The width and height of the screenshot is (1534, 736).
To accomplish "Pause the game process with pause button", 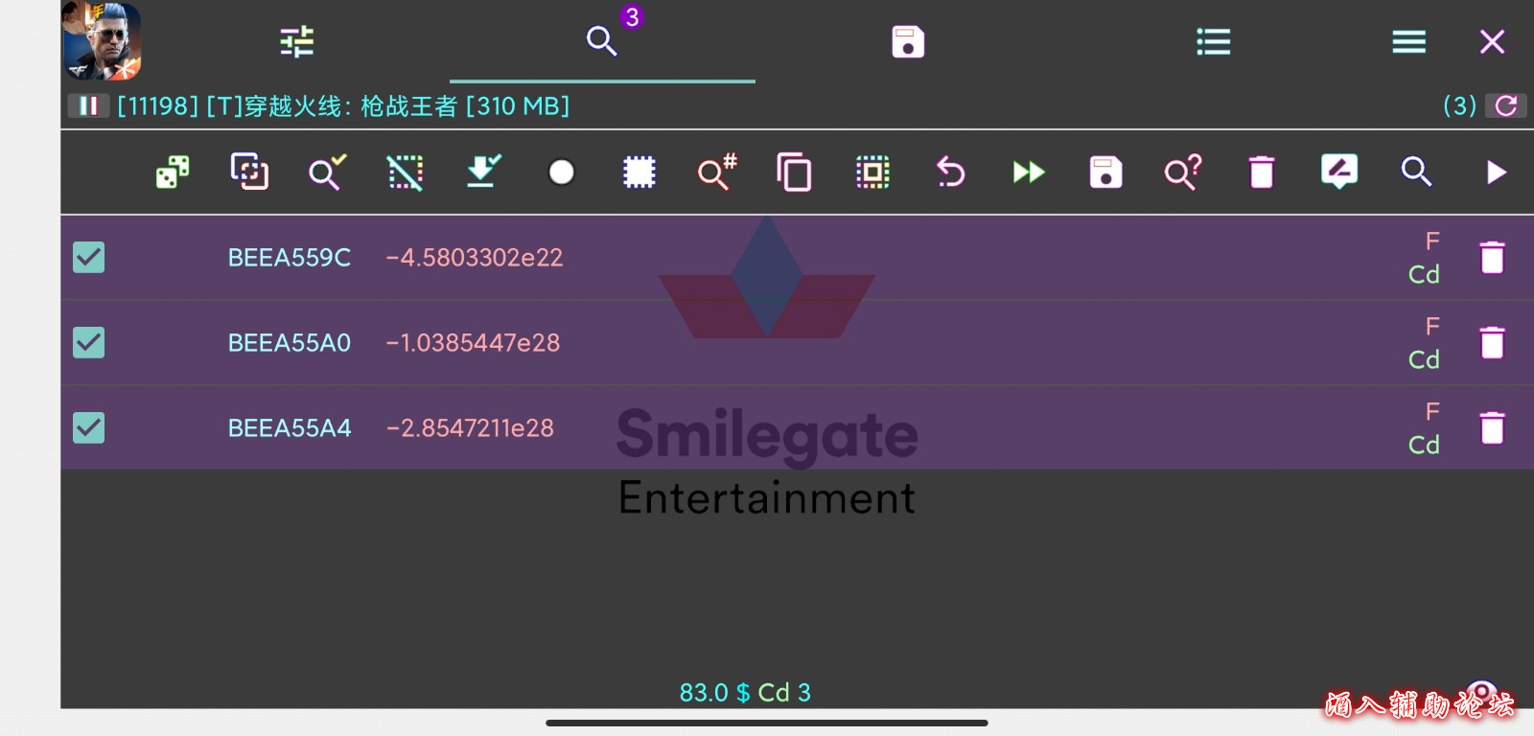I will pos(88,105).
